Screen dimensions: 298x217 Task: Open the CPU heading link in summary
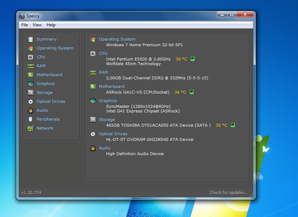(x=103, y=53)
